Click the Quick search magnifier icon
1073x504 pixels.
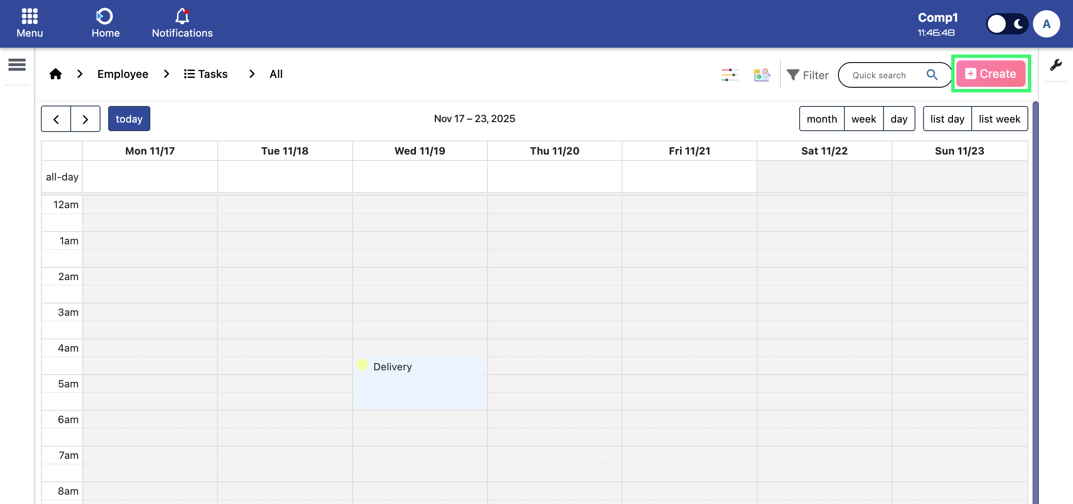[932, 75]
